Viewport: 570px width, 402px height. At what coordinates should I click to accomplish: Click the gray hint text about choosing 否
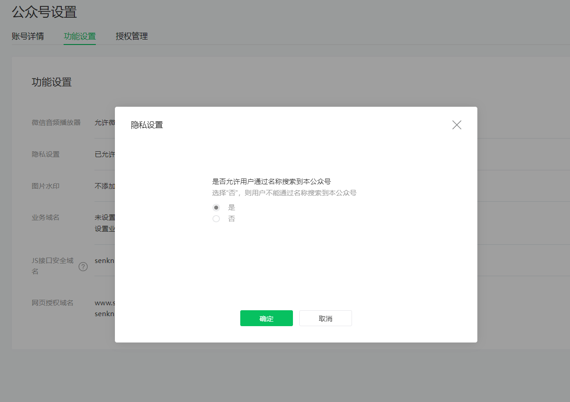point(284,193)
